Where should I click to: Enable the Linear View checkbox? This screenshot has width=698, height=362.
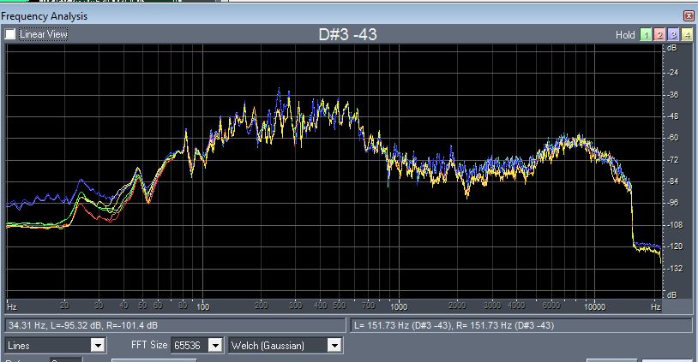[10, 34]
